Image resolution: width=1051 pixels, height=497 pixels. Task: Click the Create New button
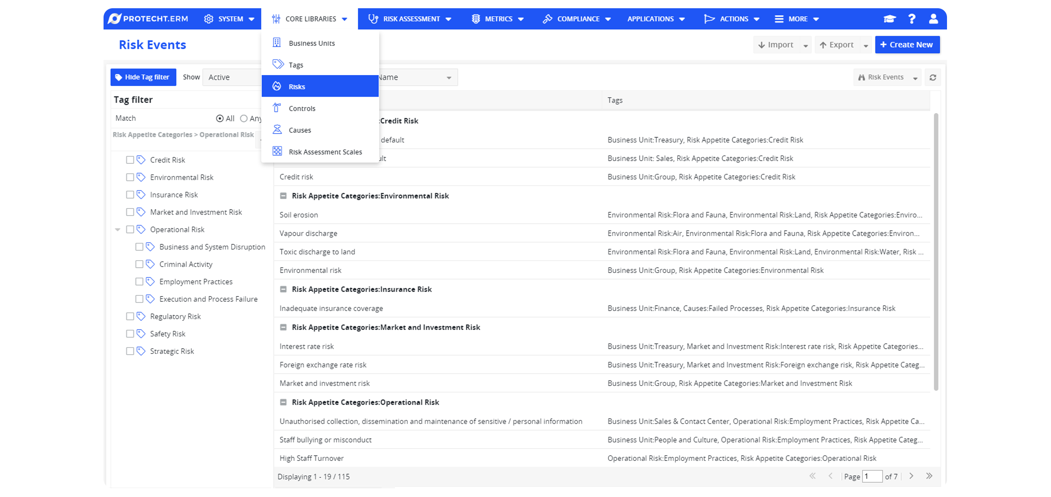pyautogui.click(x=907, y=45)
